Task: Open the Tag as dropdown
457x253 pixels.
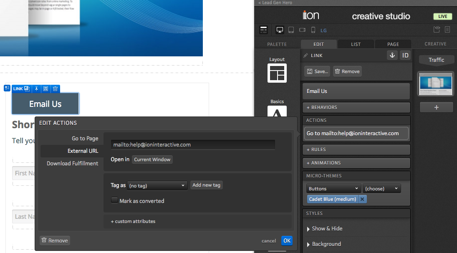Action: (157, 185)
